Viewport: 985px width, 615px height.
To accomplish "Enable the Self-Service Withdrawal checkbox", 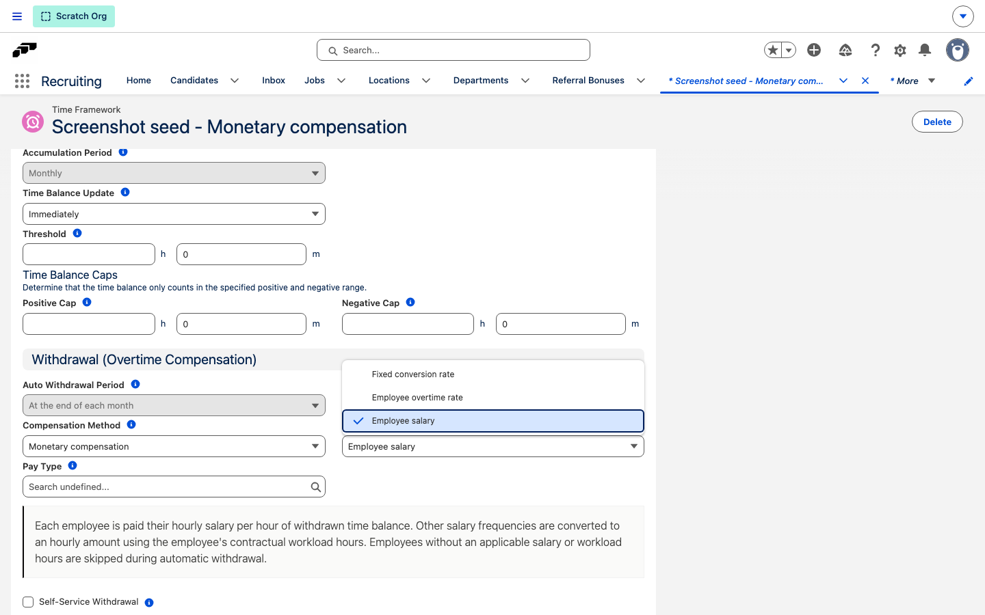I will tap(28, 602).
